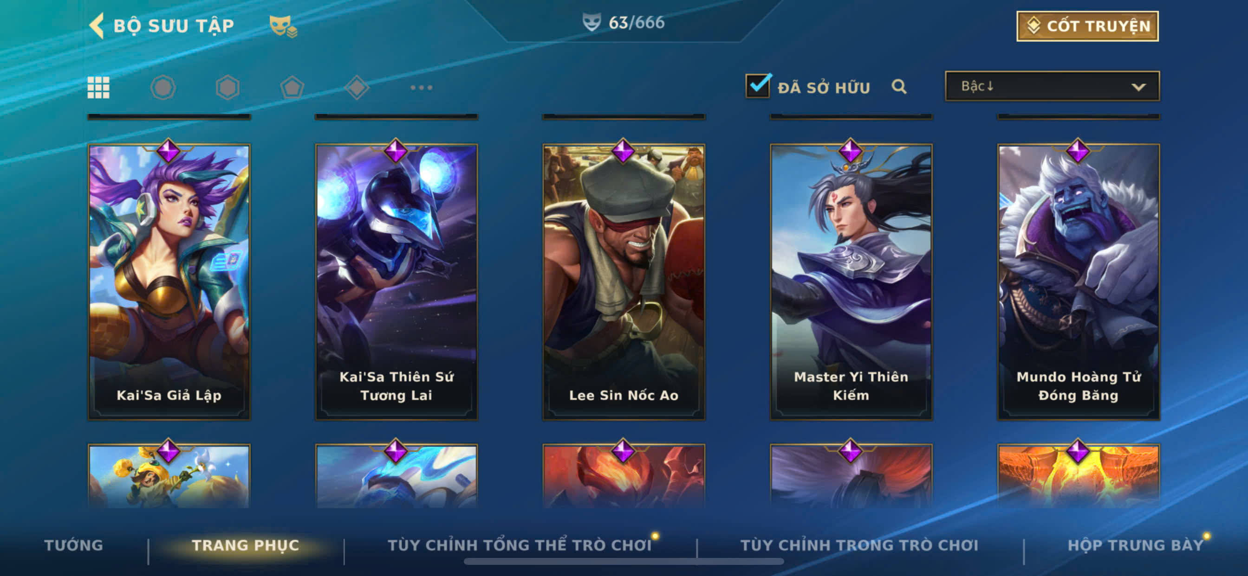The width and height of the screenshot is (1248, 576).
Task: Expand the Bậc sort dropdown
Action: pyautogui.click(x=1052, y=86)
